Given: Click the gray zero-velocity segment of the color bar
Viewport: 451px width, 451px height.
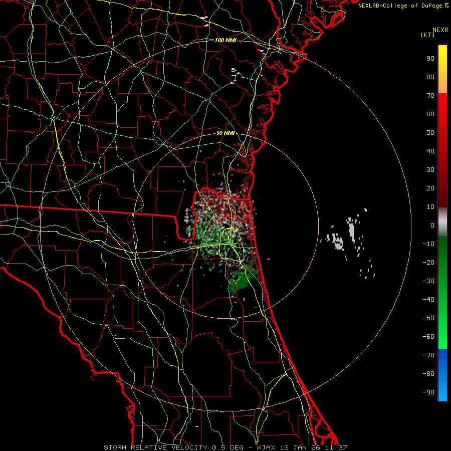Looking at the screenshot, I should pyautogui.click(x=442, y=222).
